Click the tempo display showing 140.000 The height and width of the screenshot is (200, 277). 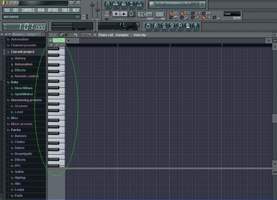click(x=145, y=14)
